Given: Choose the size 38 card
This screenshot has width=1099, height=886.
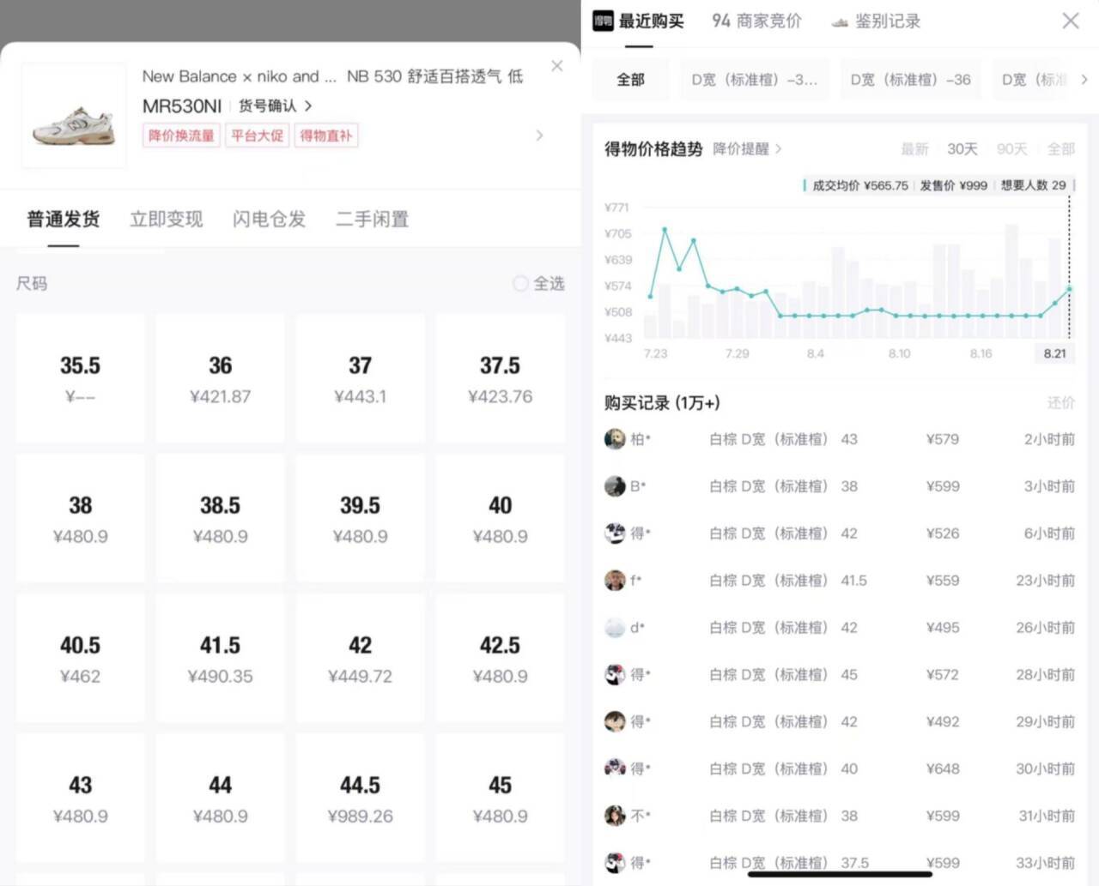Looking at the screenshot, I should pos(80,518).
